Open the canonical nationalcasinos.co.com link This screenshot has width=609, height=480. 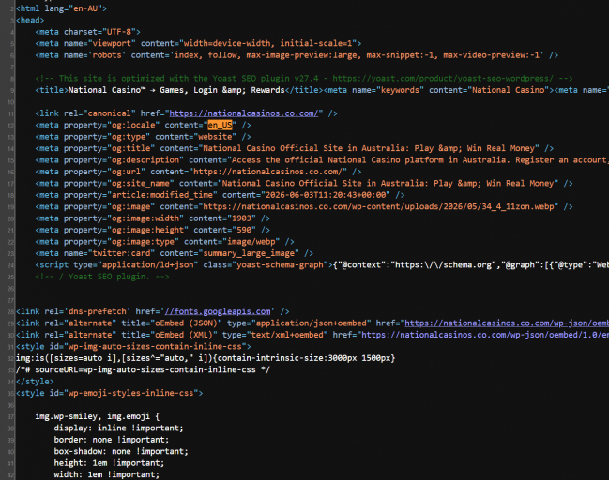244,113
